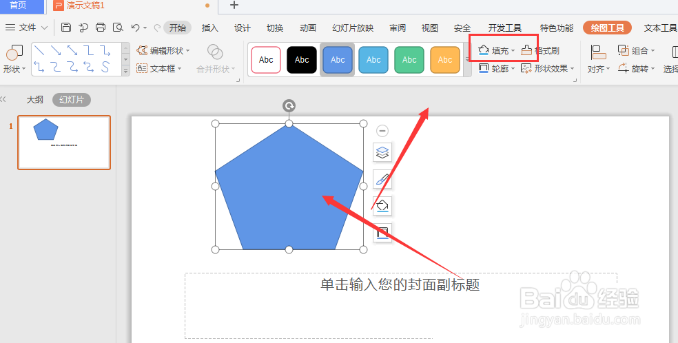Open the 幻灯片放映 ribbon tab
The width and height of the screenshot is (678, 343).
coord(353,28)
